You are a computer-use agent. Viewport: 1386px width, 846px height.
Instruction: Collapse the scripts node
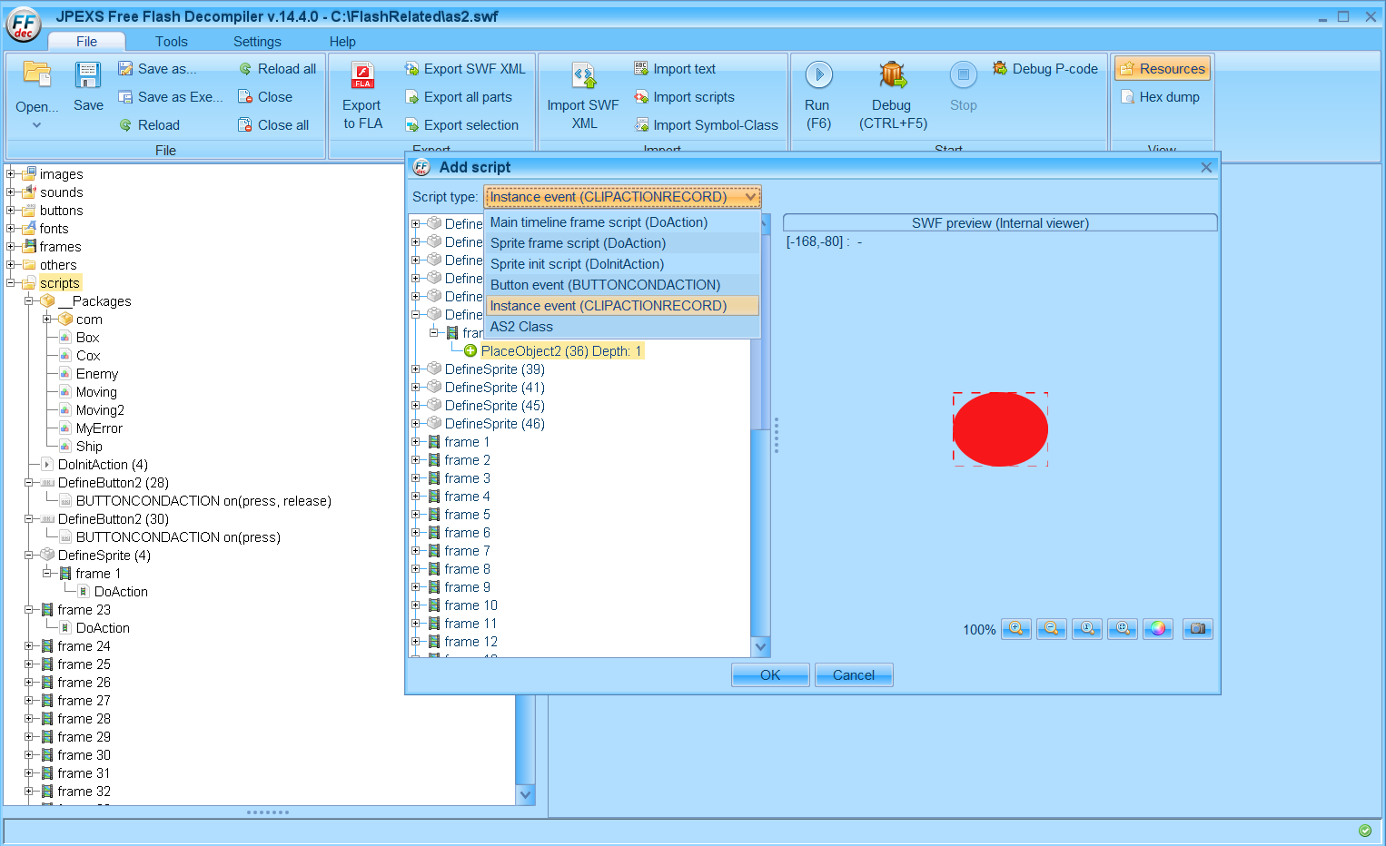pyautogui.click(x=11, y=282)
